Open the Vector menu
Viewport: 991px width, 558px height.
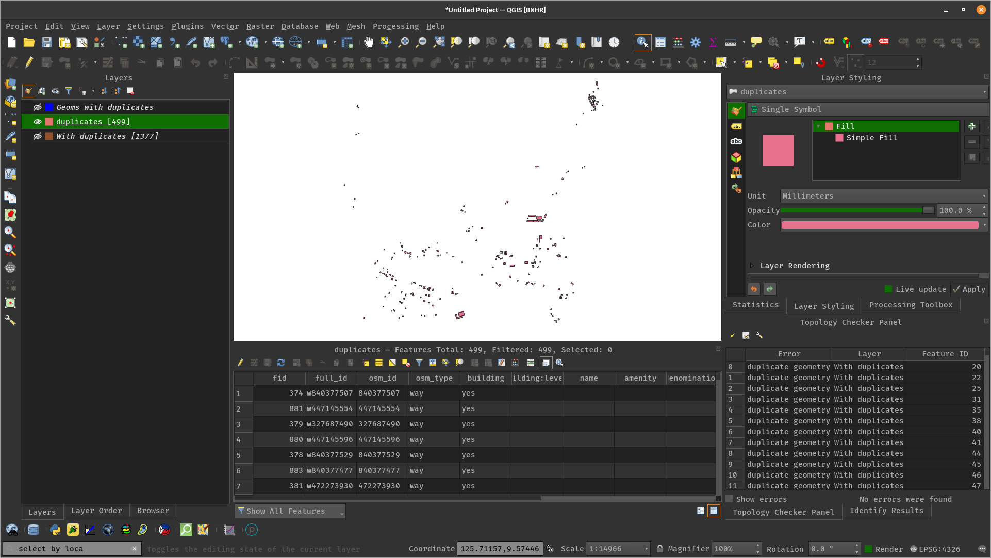click(x=225, y=26)
